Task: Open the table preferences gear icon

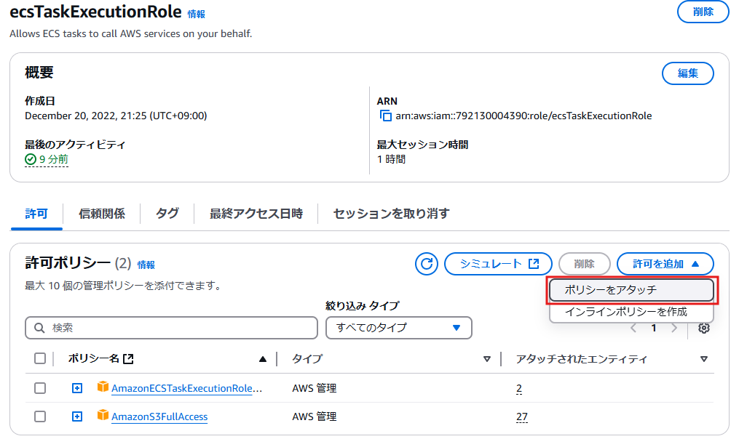Action: click(703, 328)
